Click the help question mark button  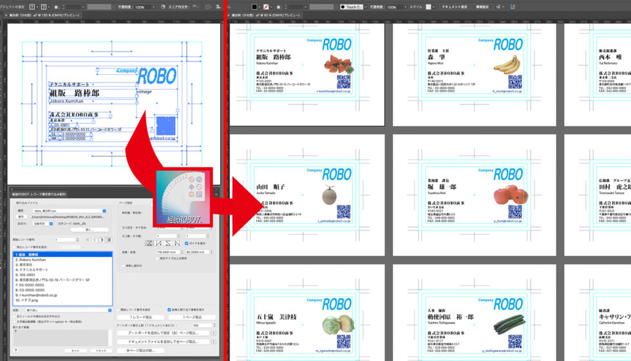pos(15,350)
